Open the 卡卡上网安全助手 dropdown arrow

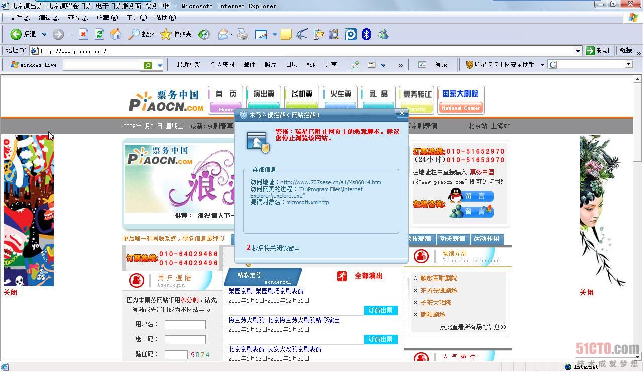(x=542, y=65)
